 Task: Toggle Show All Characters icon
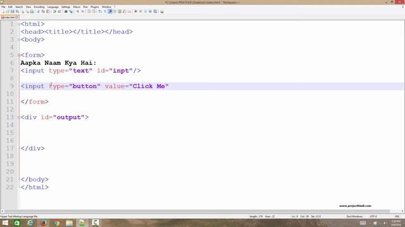click(x=105, y=11)
